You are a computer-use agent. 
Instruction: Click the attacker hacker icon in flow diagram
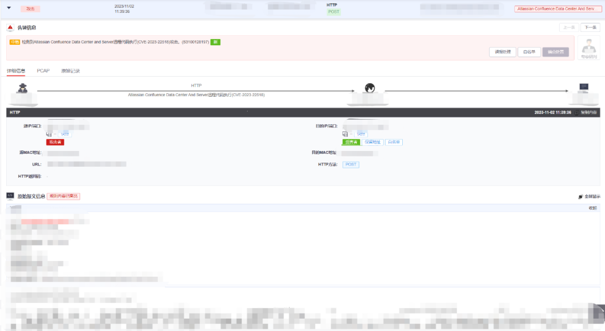[x=23, y=88]
